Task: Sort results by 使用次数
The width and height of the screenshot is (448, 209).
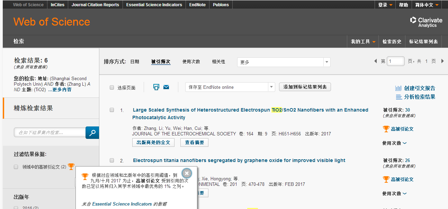Action: 191,61
